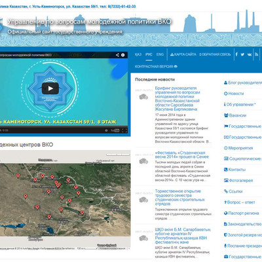Open the VK social icon
The height and width of the screenshot is (262, 262).
pyautogui.click(x=250, y=54)
